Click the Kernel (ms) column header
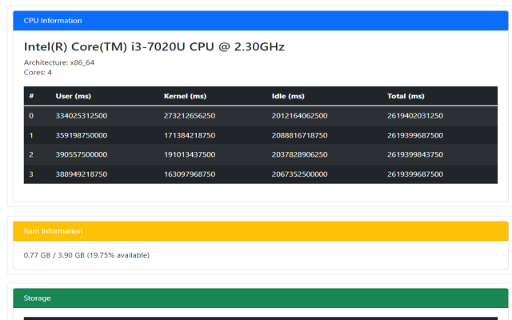 point(185,96)
